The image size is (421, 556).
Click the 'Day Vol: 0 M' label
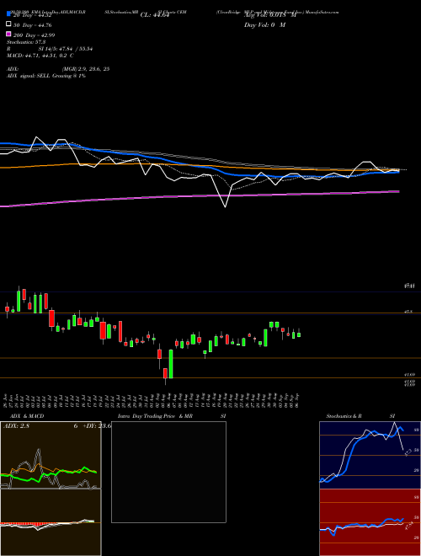click(x=264, y=24)
